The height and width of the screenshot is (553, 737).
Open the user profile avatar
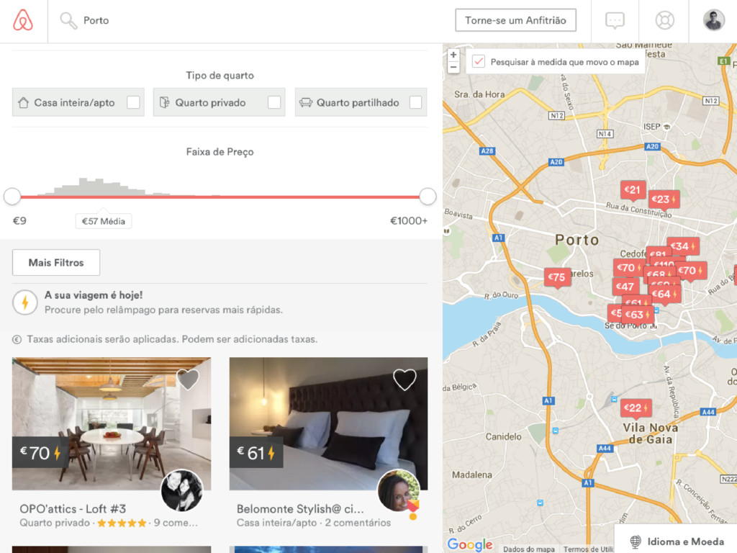pyautogui.click(x=713, y=20)
